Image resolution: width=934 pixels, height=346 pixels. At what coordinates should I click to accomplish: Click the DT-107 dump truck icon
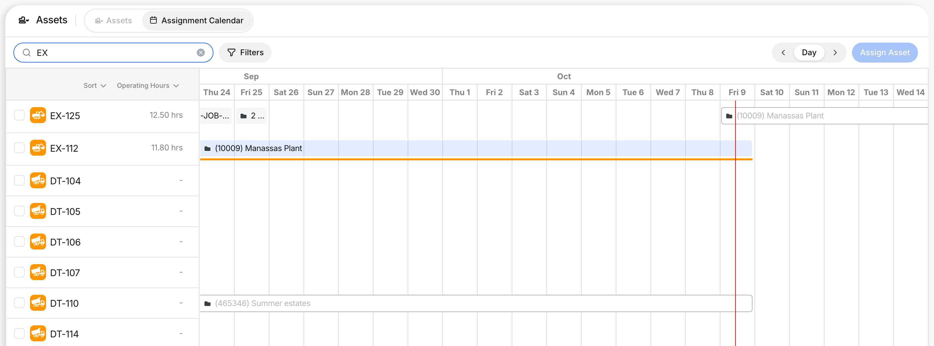38,272
